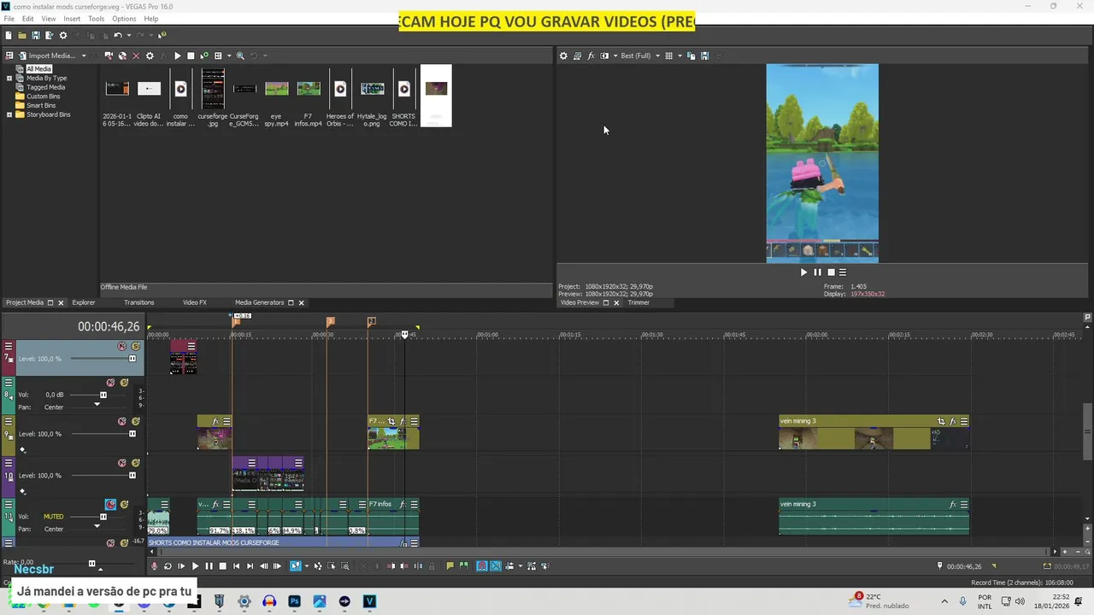Open project properties gear in main toolbar

pyautogui.click(x=62, y=36)
